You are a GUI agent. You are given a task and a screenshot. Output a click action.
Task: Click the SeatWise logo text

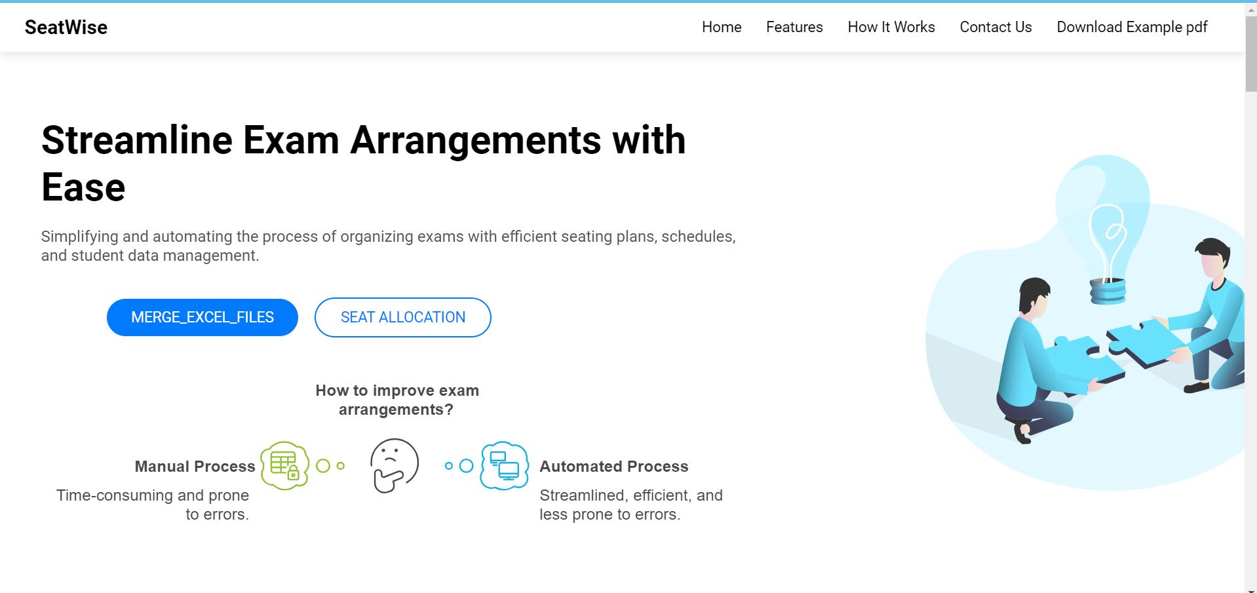(66, 27)
